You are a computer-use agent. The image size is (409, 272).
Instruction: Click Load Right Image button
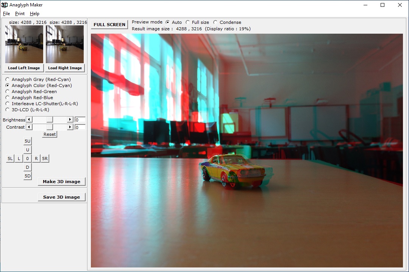[x=65, y=68]
